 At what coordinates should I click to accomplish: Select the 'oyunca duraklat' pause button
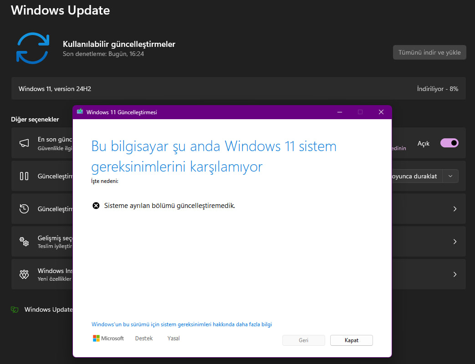417,176
